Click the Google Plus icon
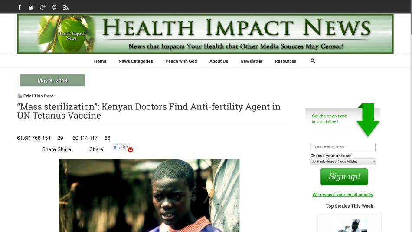This screenshot has width=412, height=232. [43, 7]
